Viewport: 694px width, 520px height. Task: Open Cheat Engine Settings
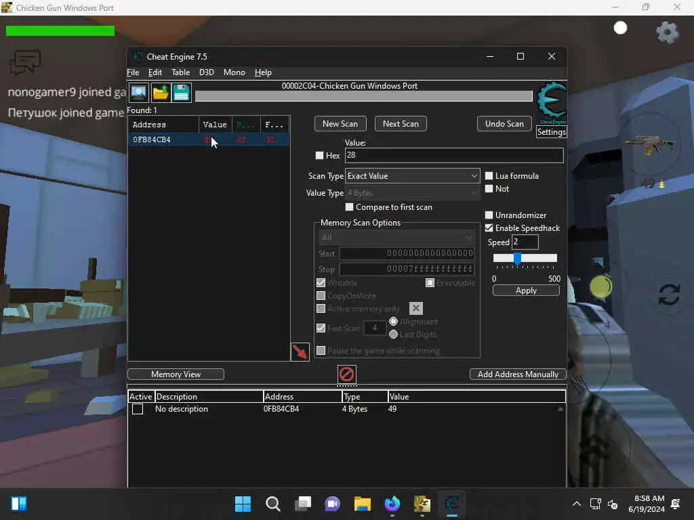(x=551, y=132)
